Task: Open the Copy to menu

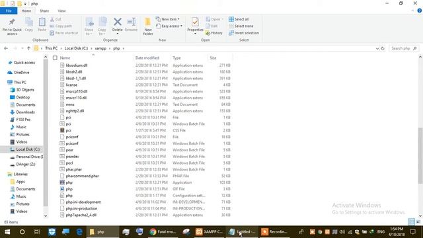Action: click(x=102, y=26)
